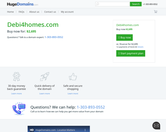Open My account
The width and height of the screenshot is (166, 132).
(x=67, y=12)
